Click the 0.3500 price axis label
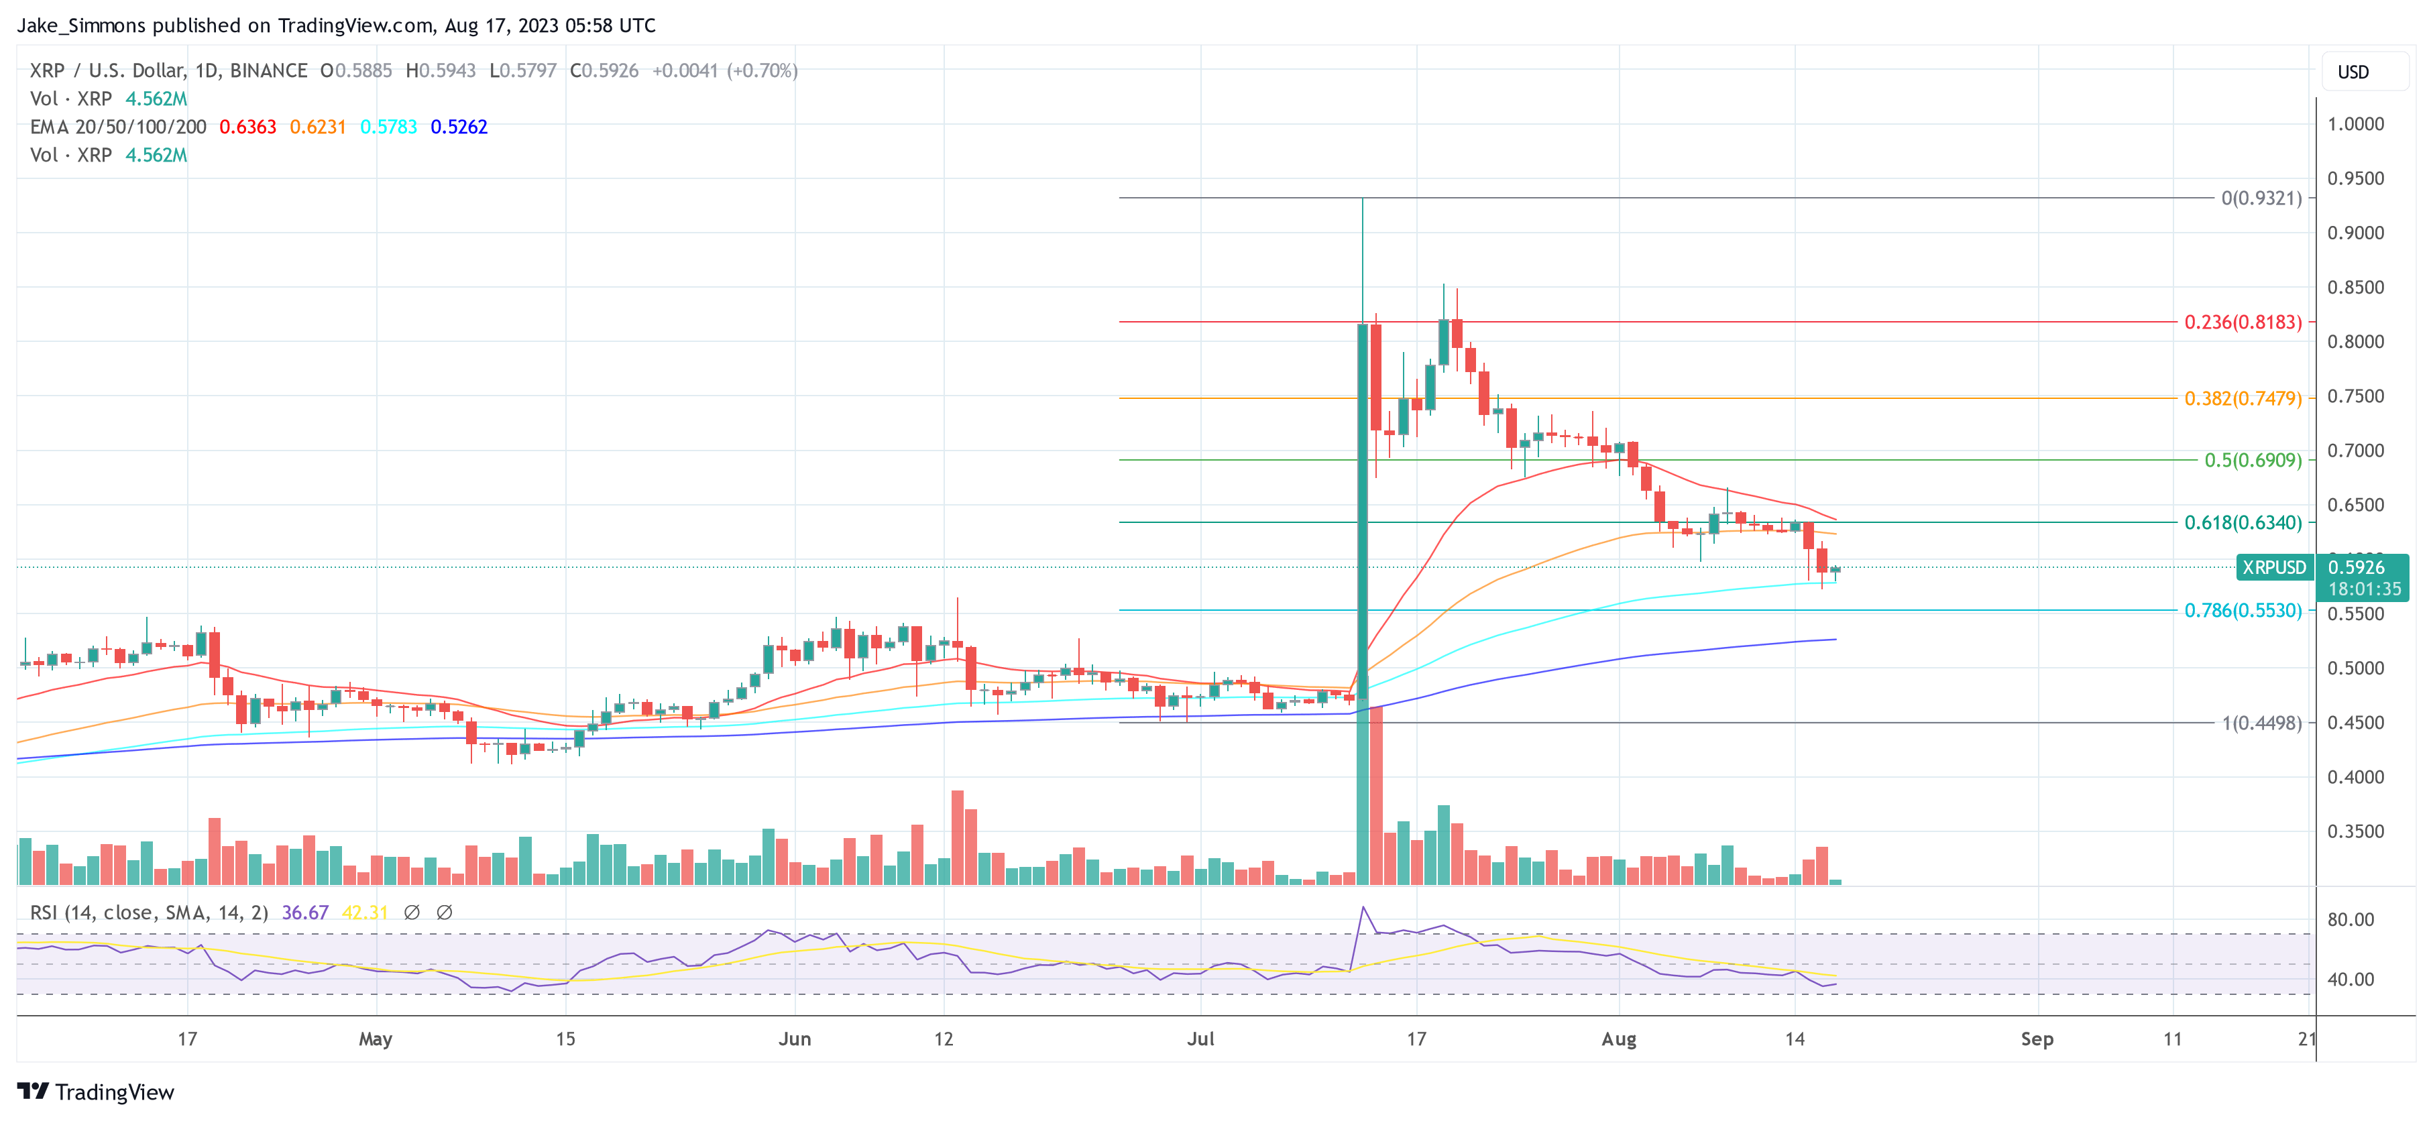This screenshot has width=2433, height=1121. coord(2356,831)
